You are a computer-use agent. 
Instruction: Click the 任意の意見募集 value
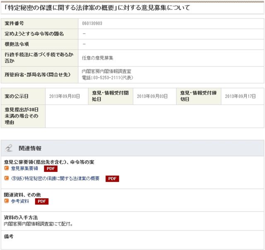point(98,58)
